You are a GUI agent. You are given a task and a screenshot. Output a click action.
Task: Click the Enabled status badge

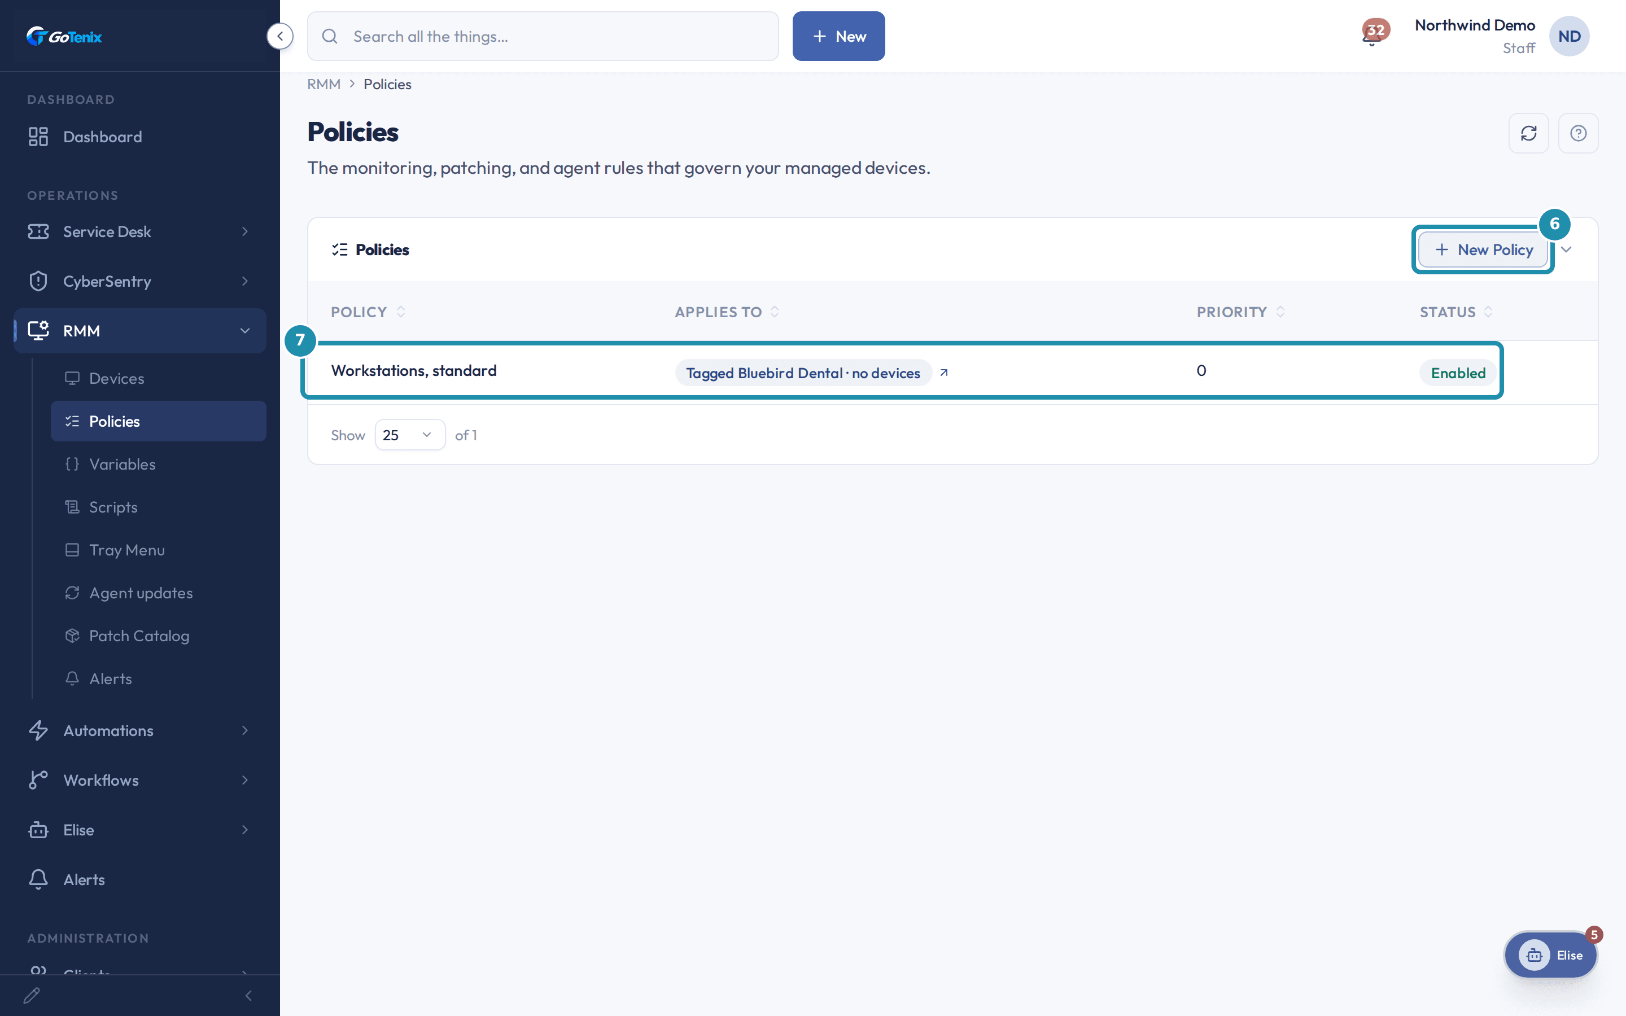point(1458,373)
